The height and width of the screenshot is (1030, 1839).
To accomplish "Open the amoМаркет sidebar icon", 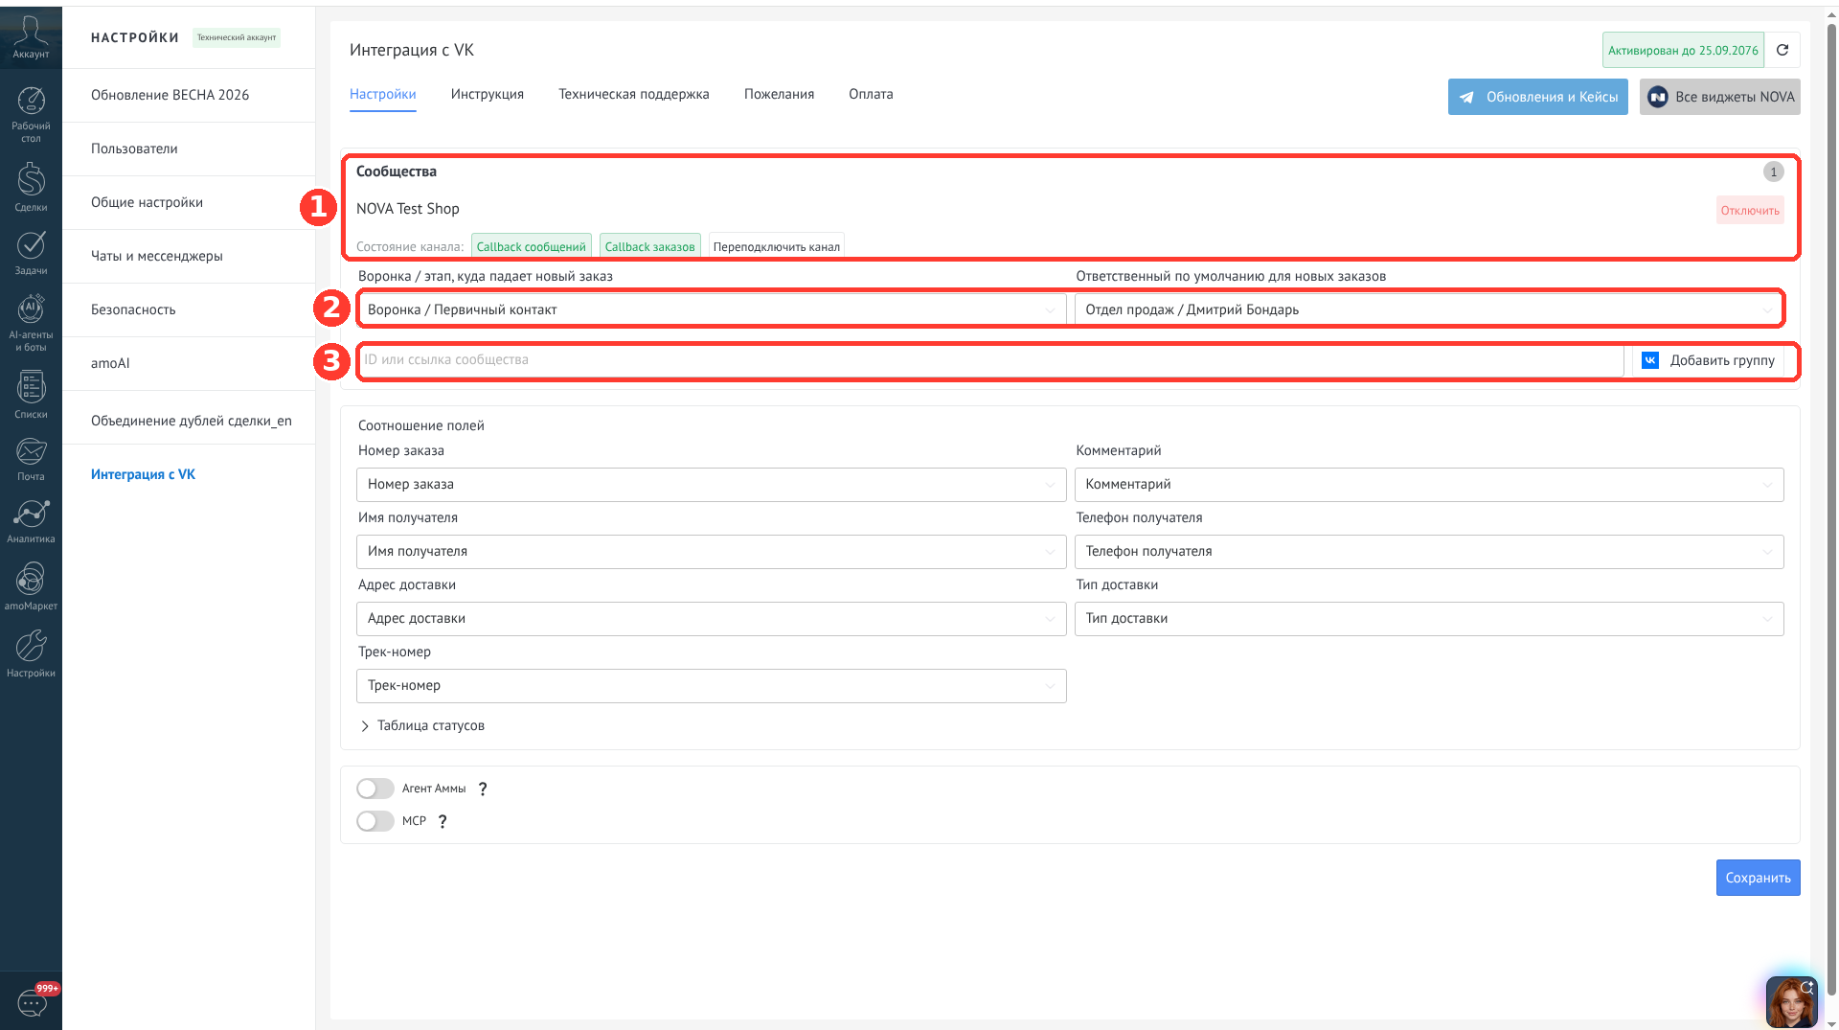I will tap(31, 586).
